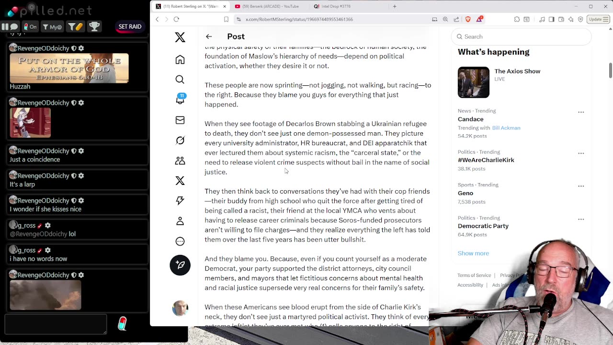Open more options for Geno trend
Screen dimensions: 613x345
(x=581, y=186)
